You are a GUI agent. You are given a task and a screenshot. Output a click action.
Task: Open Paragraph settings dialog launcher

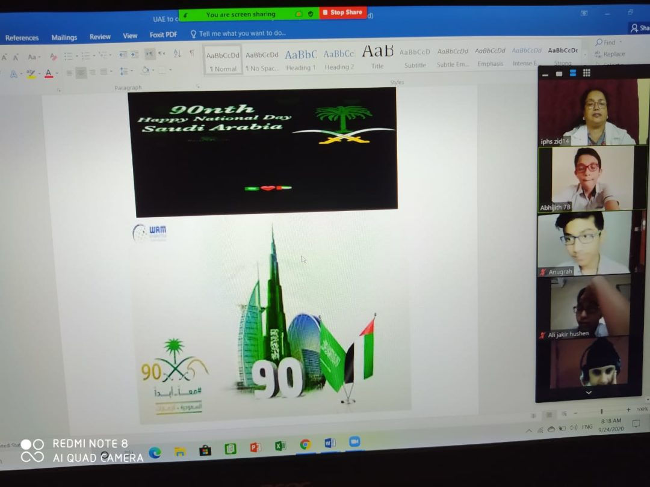[198, 87]
